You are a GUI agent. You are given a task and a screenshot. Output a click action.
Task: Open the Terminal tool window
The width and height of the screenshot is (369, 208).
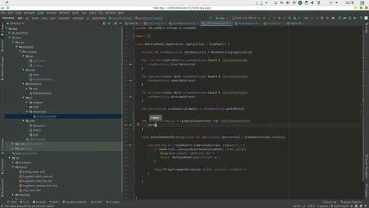click(39, 202)
